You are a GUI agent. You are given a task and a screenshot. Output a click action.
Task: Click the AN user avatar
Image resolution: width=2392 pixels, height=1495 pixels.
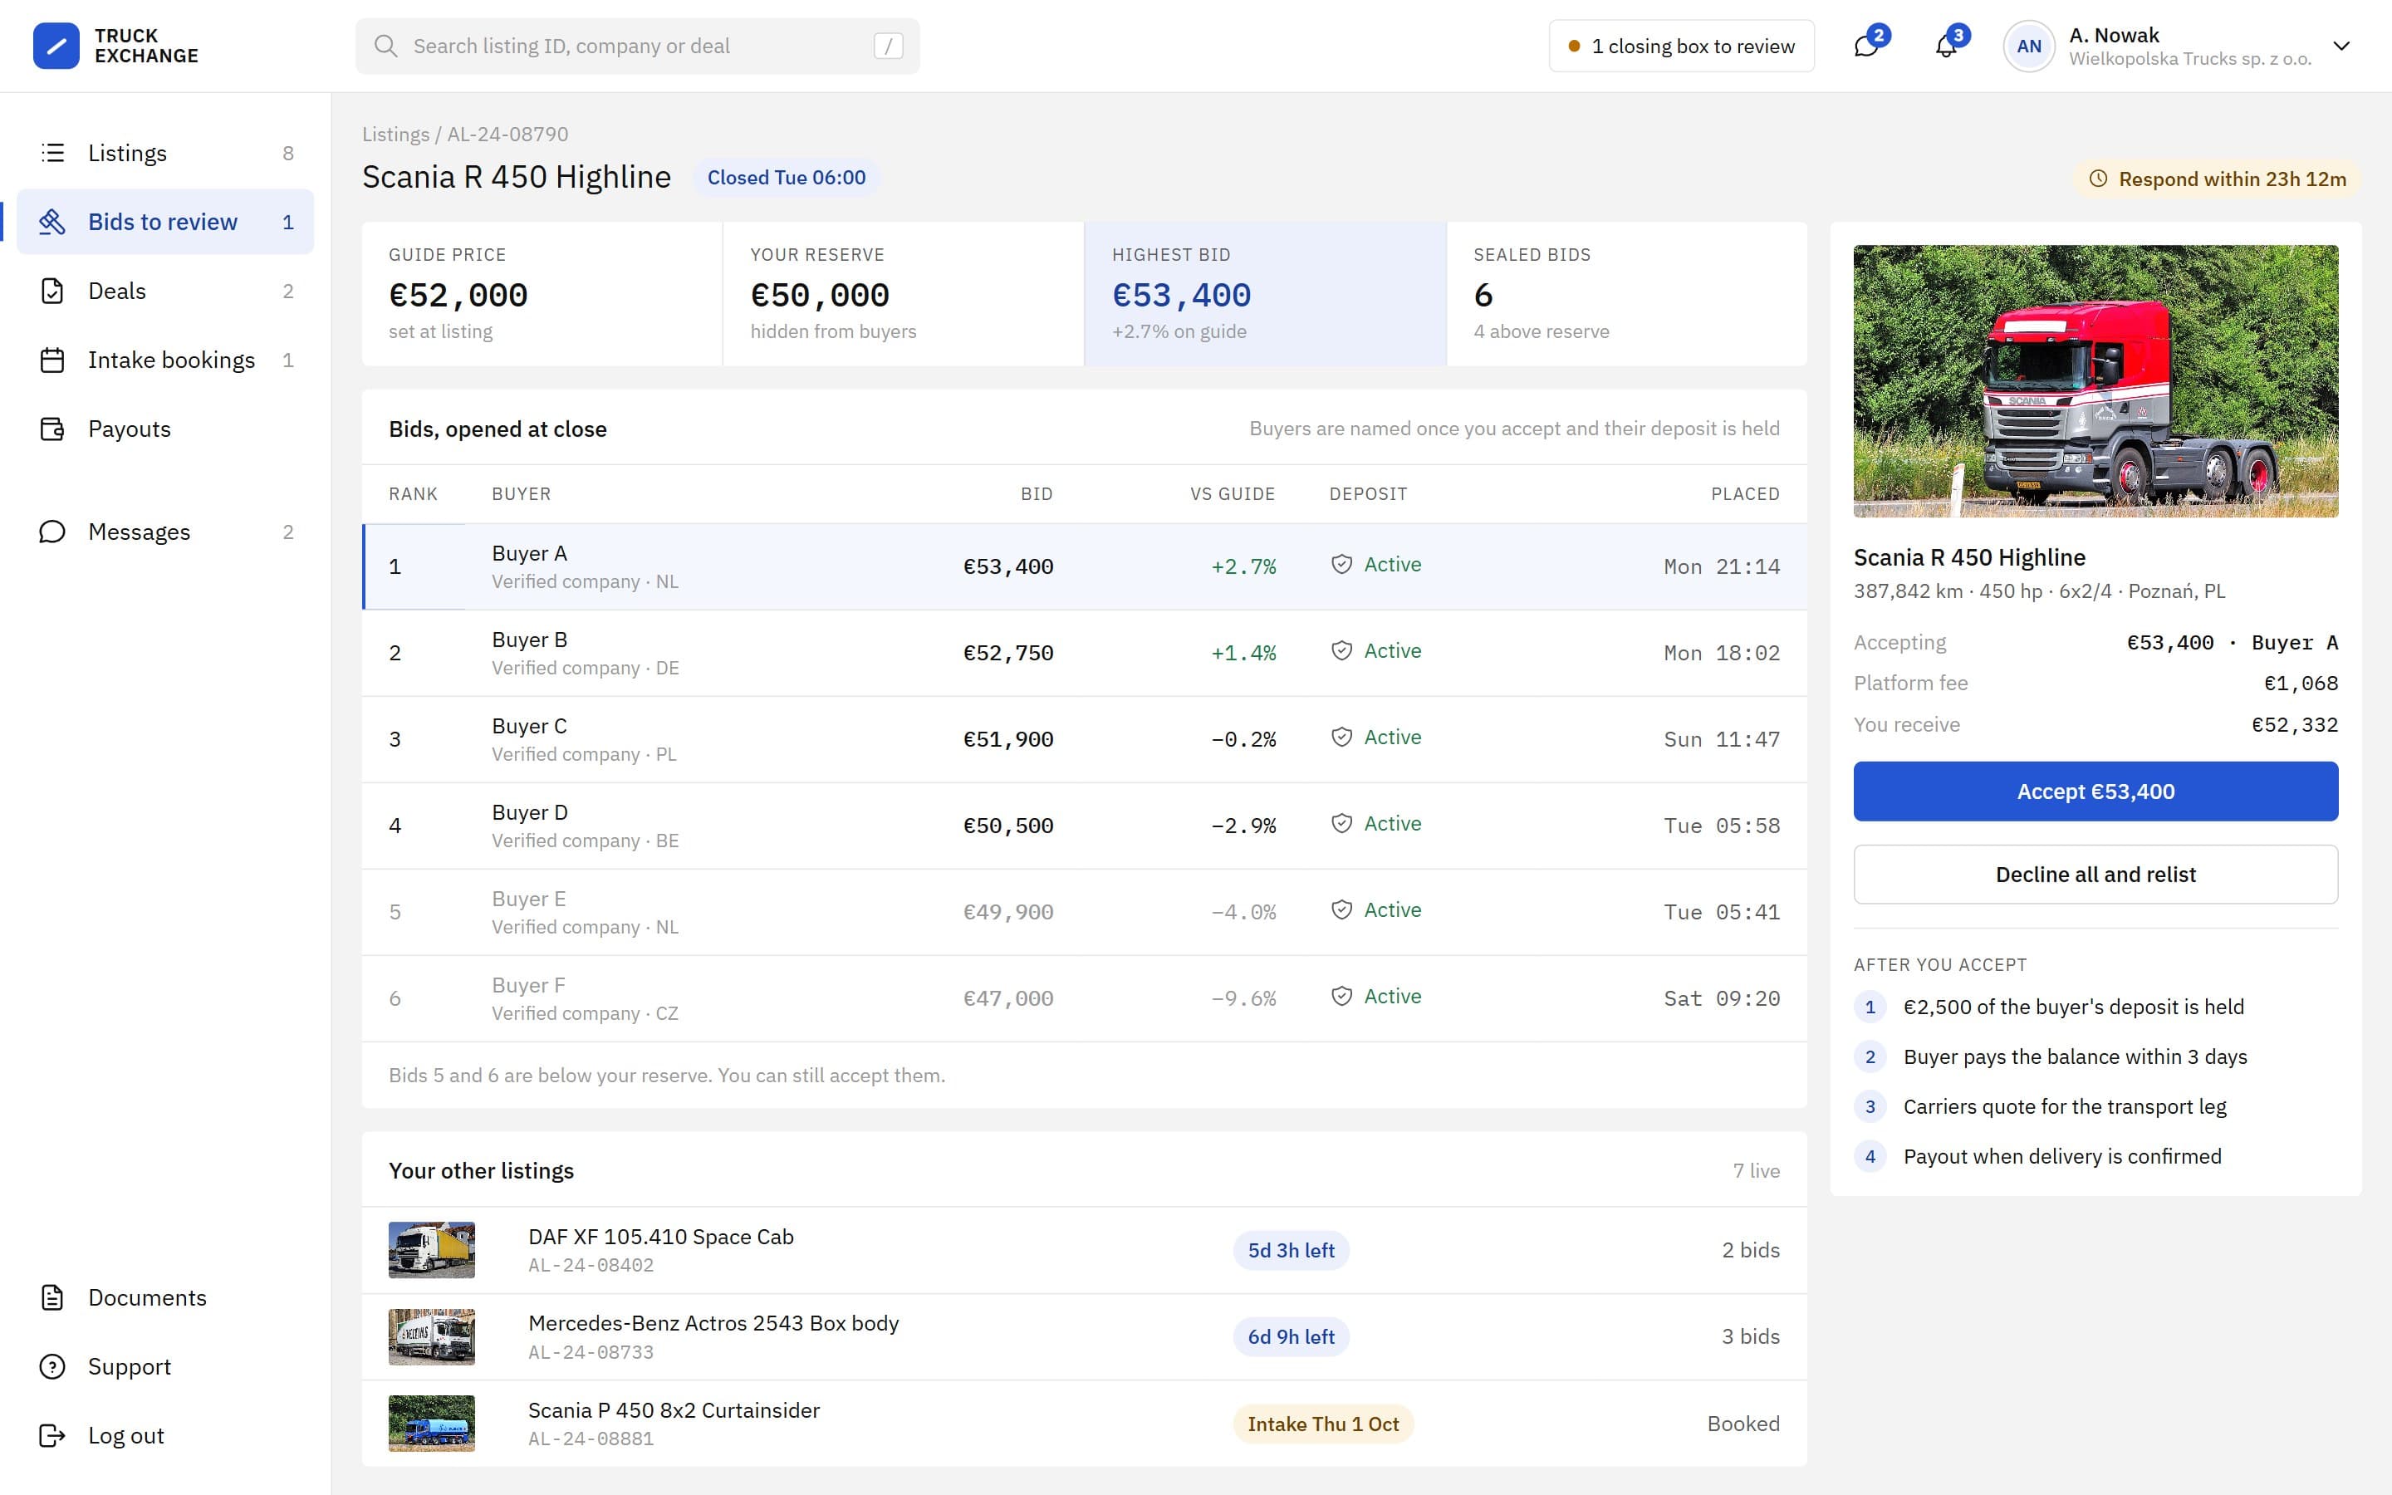click(x=2028, y=46)
